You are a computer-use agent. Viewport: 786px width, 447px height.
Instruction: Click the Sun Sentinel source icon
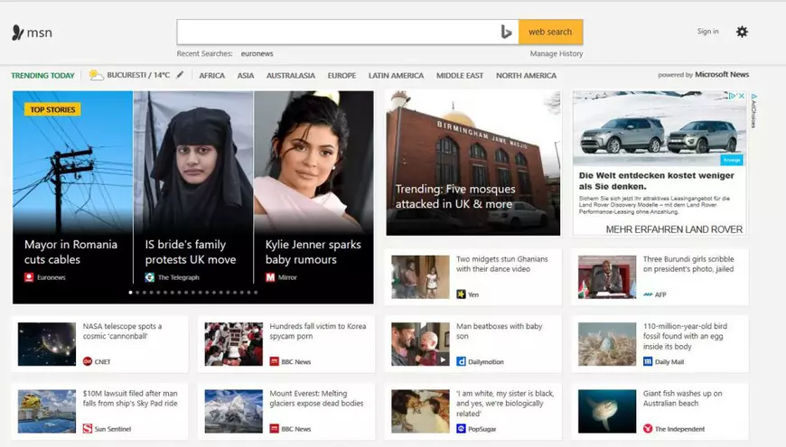(x=88, y=428)
